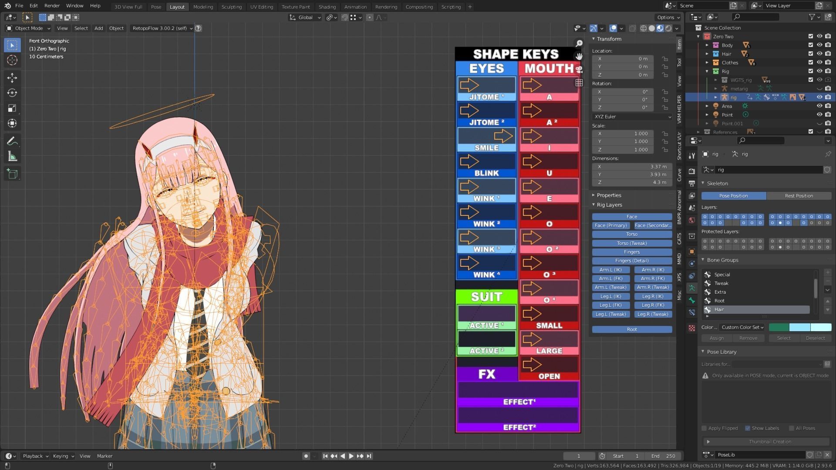The height and width of the screenshot is (470, 836).
Task: Open the XYZ Euler rotation mode dropdown
Action: pos(632,117)
